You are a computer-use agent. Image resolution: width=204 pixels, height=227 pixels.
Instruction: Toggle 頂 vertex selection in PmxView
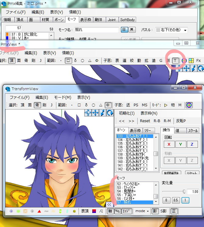click(x=12, y=61)
